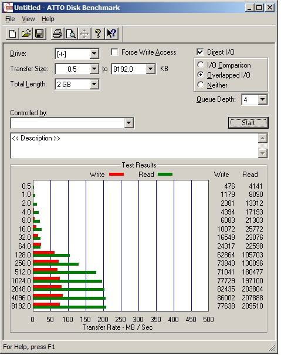Enable the Force Write Access checkbox
Image resolution: width=281 pixels, height=355 pixels.
114,52
